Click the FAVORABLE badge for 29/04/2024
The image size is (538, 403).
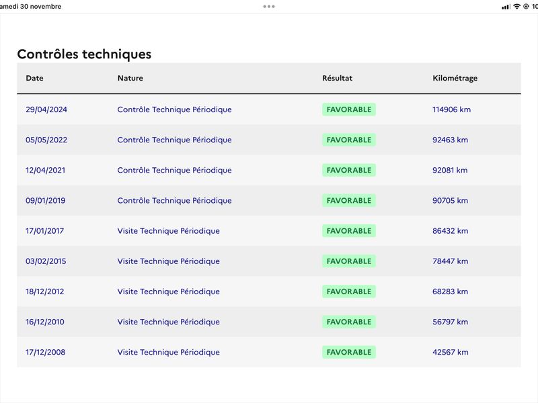pyautogui.click(x=348, y=109)
